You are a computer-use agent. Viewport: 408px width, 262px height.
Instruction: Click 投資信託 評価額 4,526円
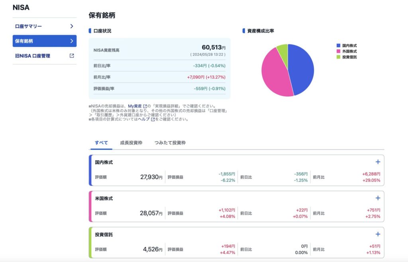[153, 249]
